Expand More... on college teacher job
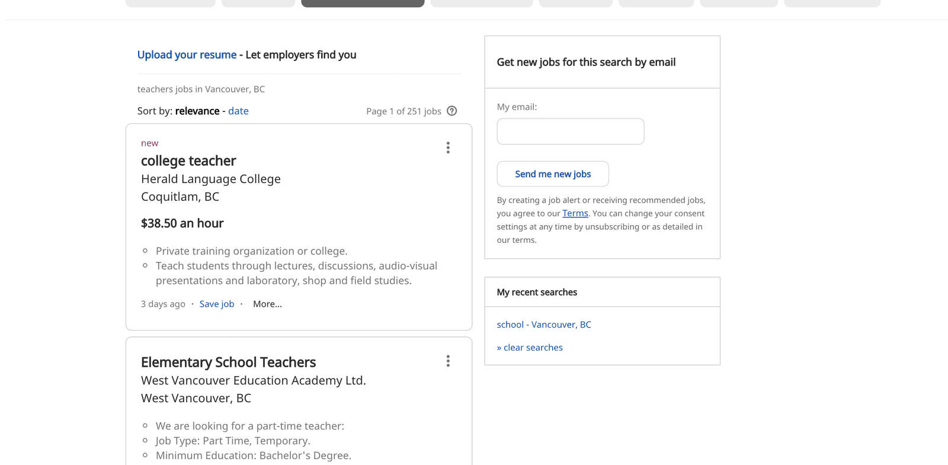Viewport: 948px width, 465px height. click(267, 304)
